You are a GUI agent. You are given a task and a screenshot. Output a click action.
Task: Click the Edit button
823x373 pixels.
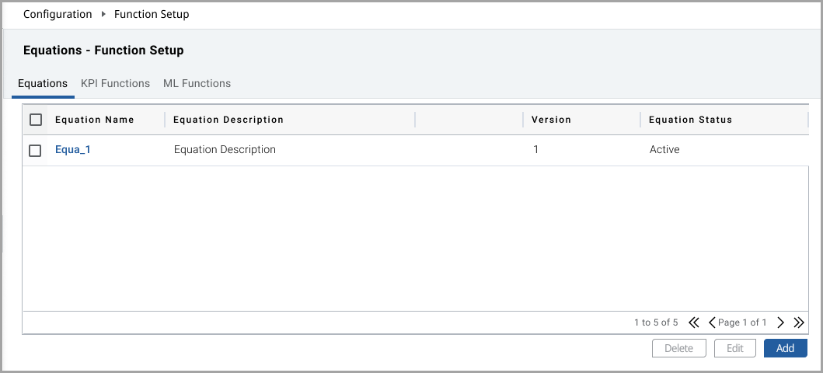tap(734, 348)
